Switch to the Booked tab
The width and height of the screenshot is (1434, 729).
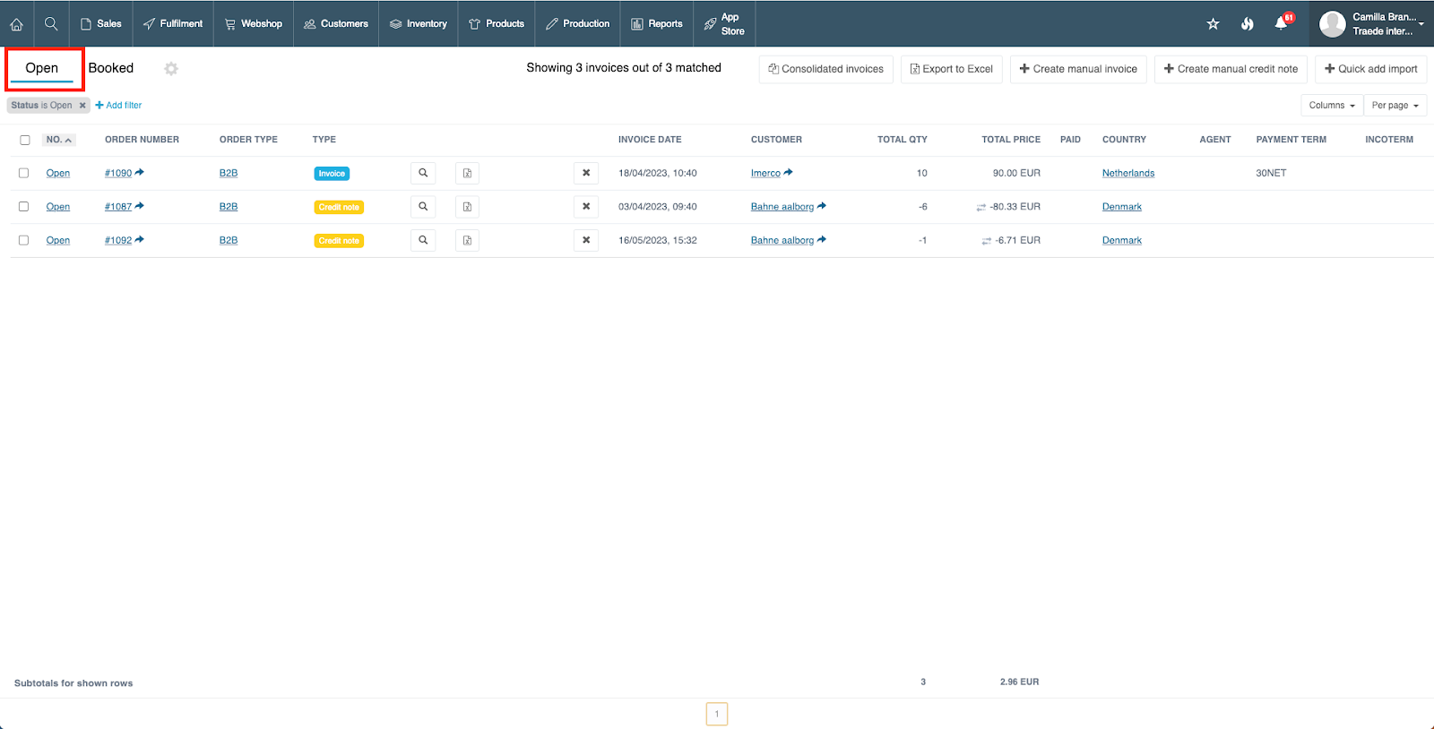point(111,68)
